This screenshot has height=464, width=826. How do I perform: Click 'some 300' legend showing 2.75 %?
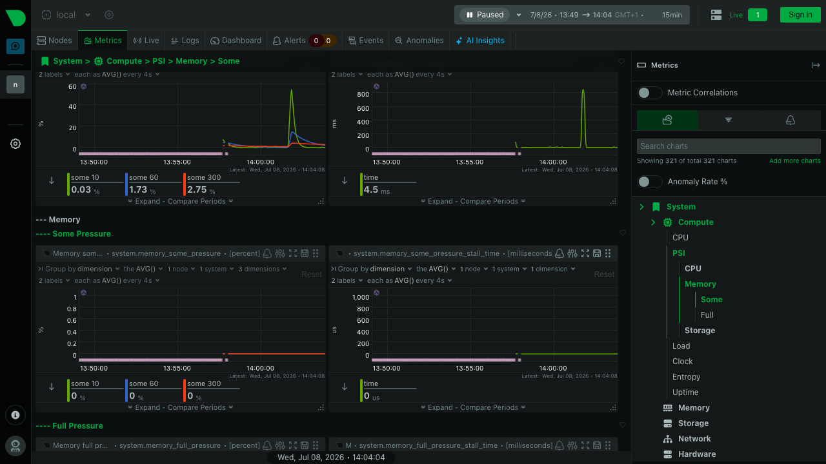point(212,184)
